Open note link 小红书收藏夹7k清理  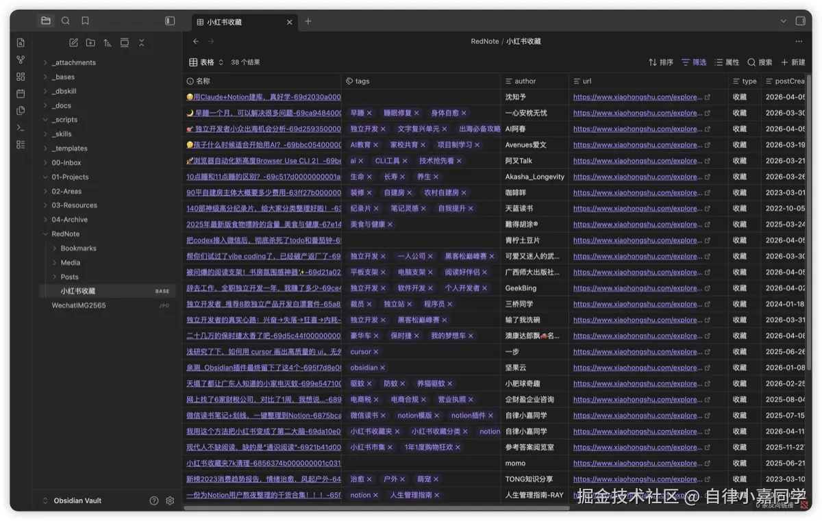(263, 463)
